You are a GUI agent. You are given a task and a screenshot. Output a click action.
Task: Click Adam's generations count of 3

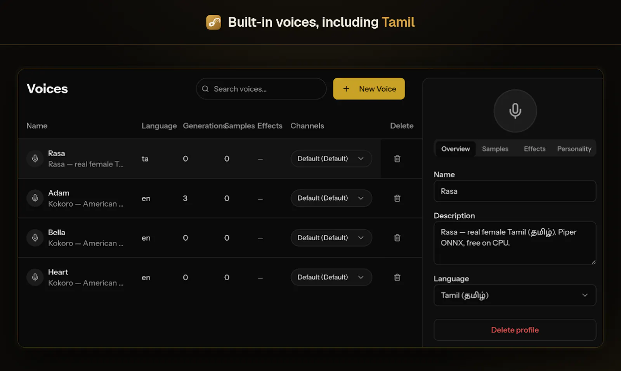(185, 198)
